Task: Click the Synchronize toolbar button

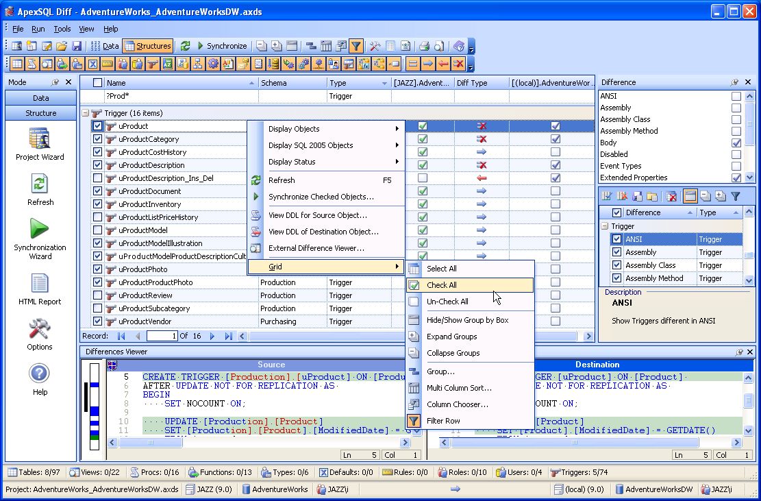Action: click(x=222, y=46)
